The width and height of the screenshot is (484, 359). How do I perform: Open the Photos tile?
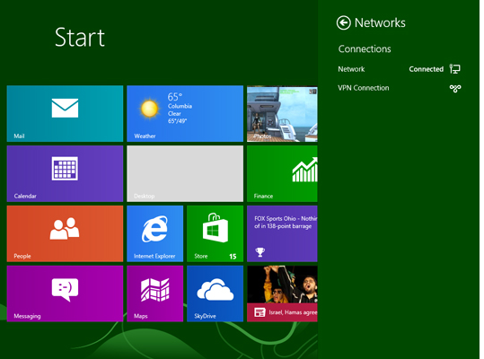[x=282, y=113]
